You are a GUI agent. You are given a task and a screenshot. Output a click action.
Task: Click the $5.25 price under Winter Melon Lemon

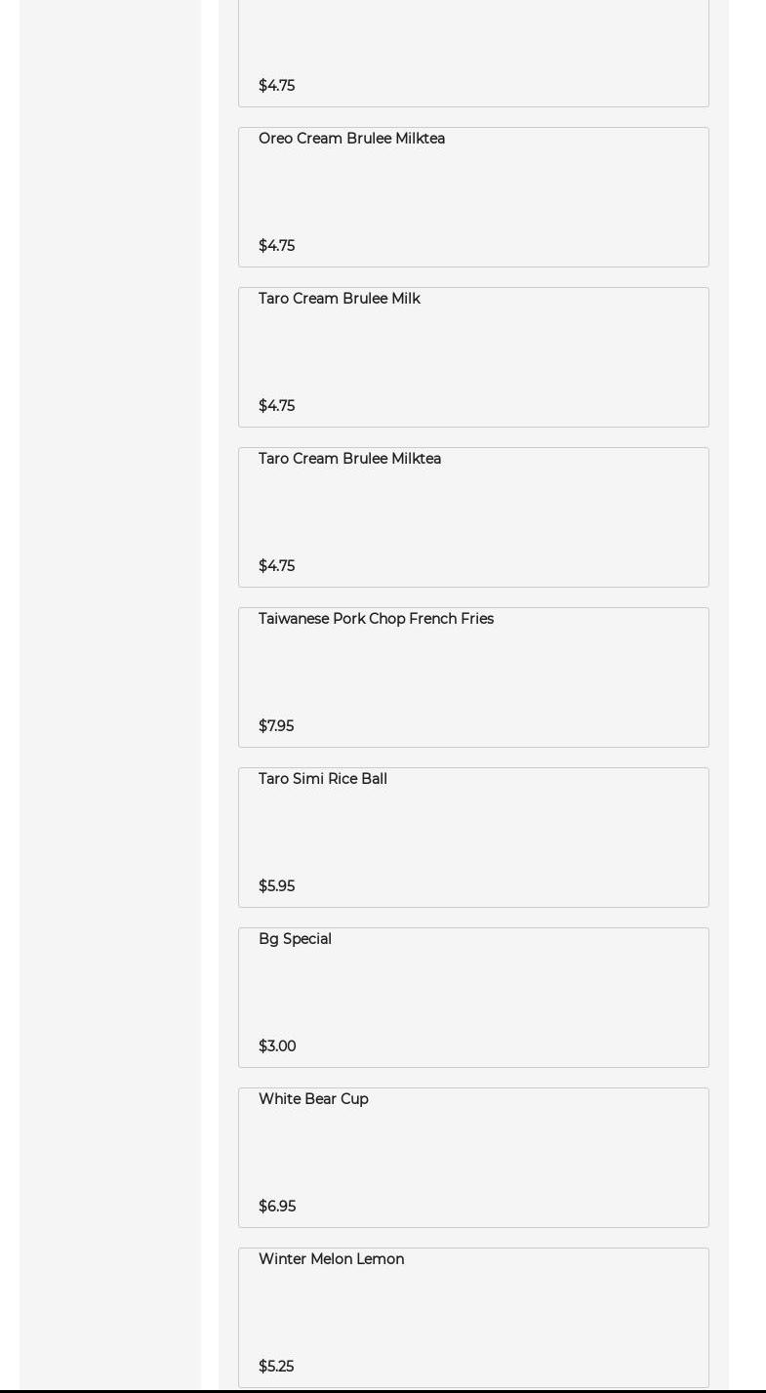(x=276, y=1367)
